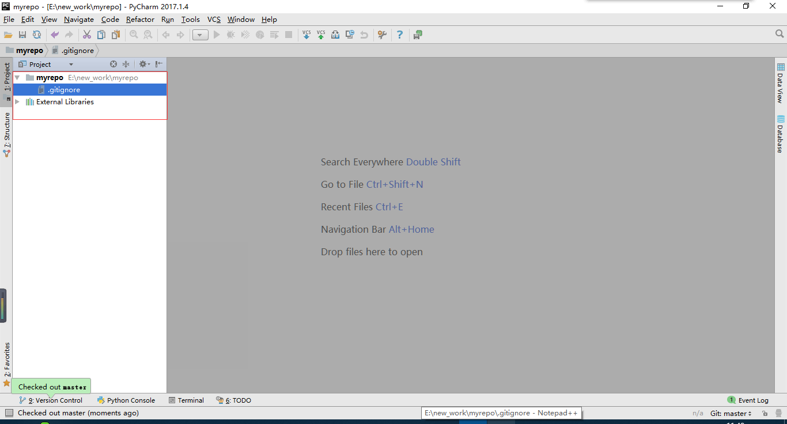Hide the Project panel with the hide icon
This screenshot has height=424, width=787.
point(158,64)
